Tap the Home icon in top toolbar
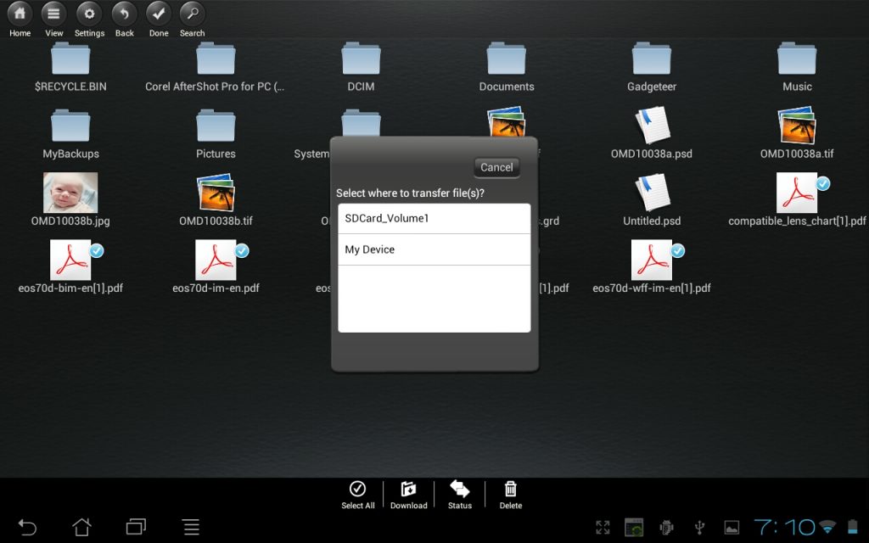 20,14
